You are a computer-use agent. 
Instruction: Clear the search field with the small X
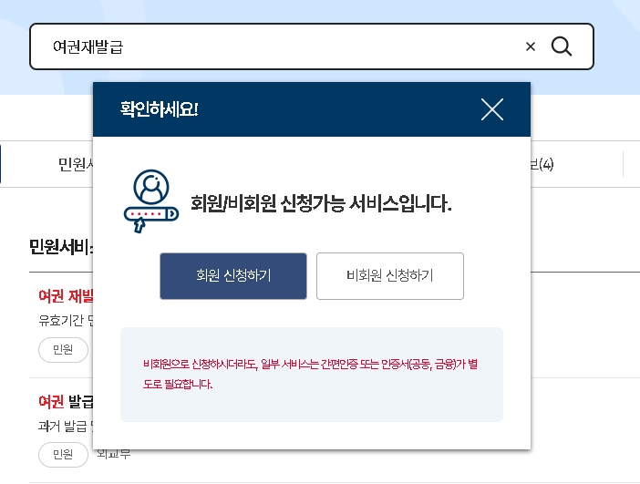[x=531, y=46]
